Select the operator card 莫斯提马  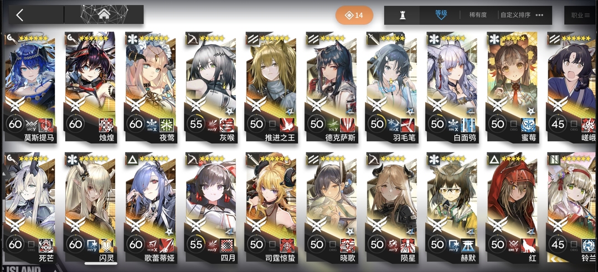[30, 87]
